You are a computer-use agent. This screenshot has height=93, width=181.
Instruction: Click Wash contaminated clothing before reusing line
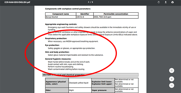point(66,69)
